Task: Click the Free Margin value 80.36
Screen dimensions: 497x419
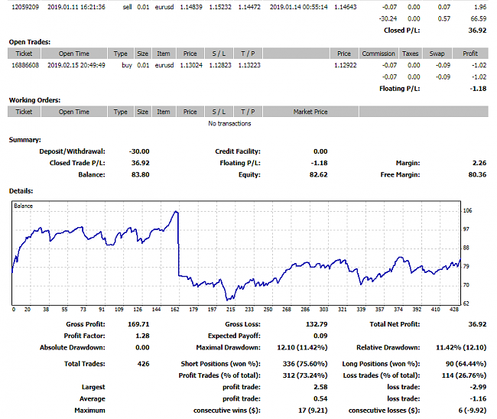Action: click(477, 174)
